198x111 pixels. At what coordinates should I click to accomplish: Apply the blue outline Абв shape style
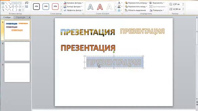pyautogui.click(x=46, y=6)
